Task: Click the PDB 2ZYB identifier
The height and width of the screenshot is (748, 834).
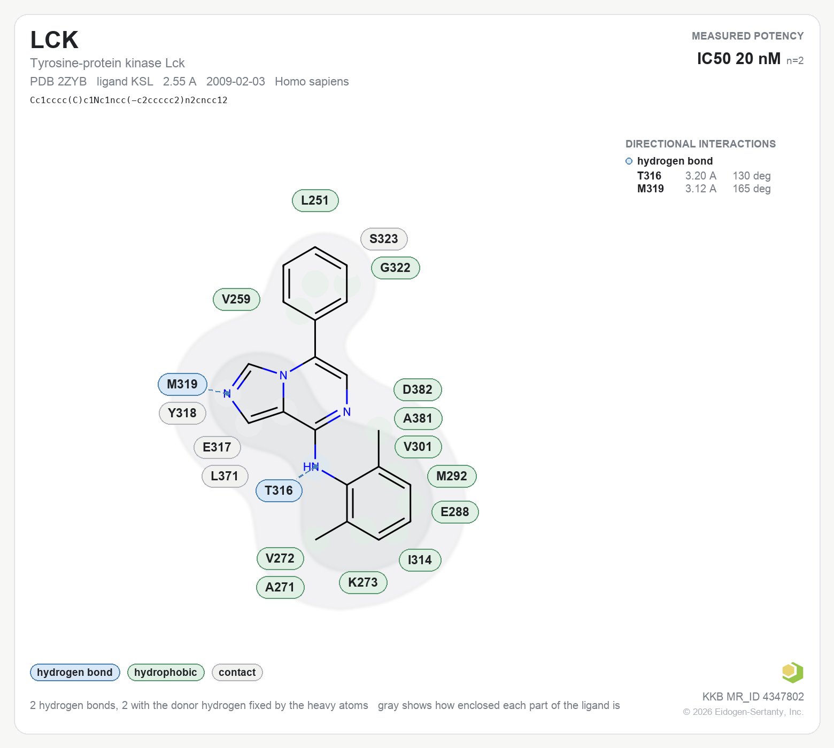Action: 58,82
